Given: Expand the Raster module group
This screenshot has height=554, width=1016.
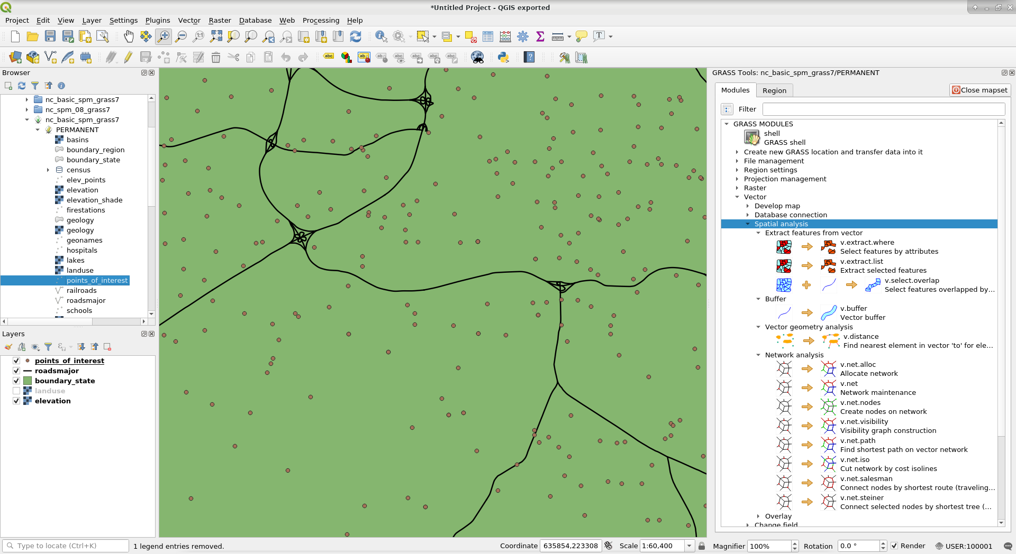Looking at the screenshot, I should point(737,188).
